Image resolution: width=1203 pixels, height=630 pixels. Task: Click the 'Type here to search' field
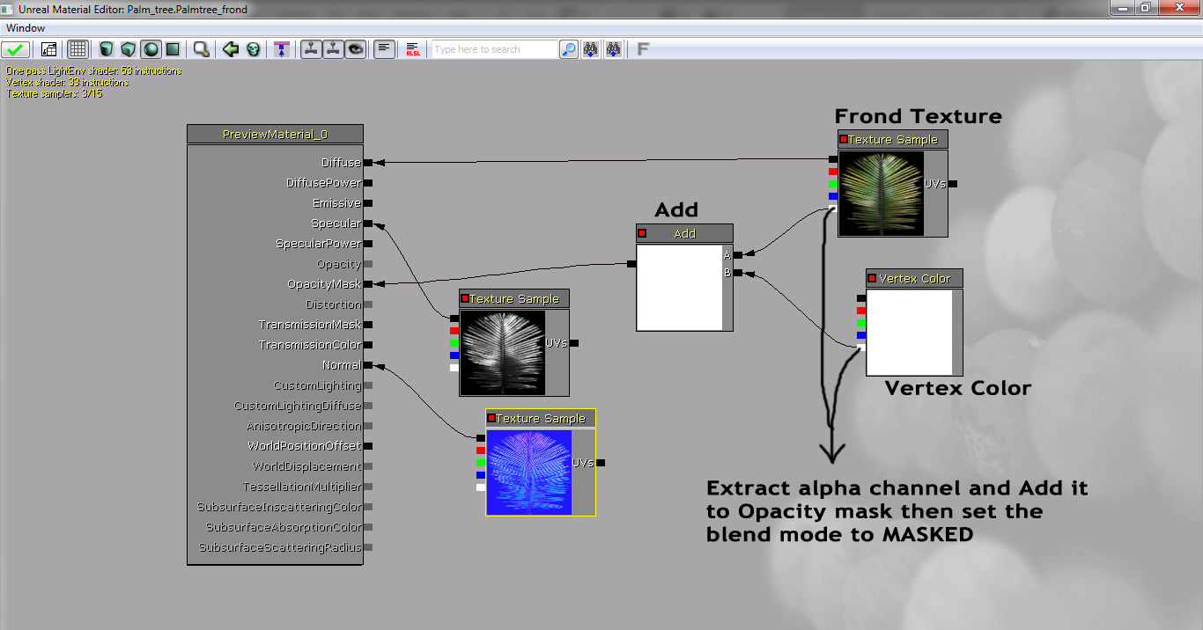(494, 49)
